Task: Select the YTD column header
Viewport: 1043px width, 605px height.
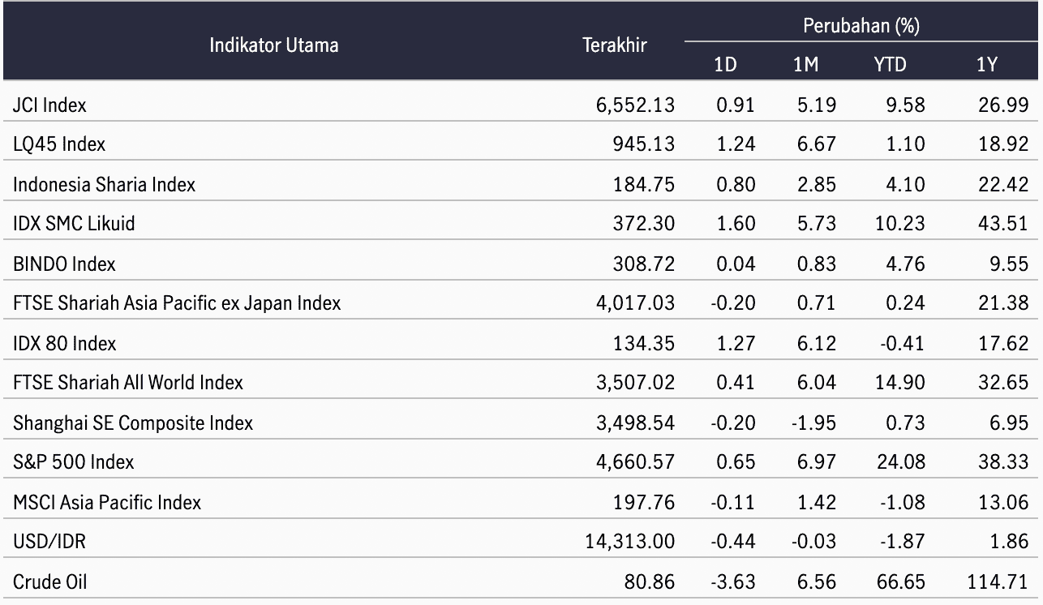Action: click(890, 65)
